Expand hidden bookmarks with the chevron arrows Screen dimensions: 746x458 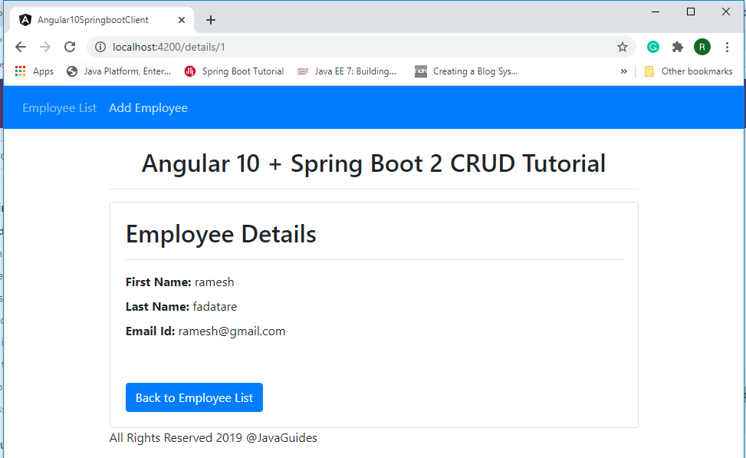click(623, 71)
